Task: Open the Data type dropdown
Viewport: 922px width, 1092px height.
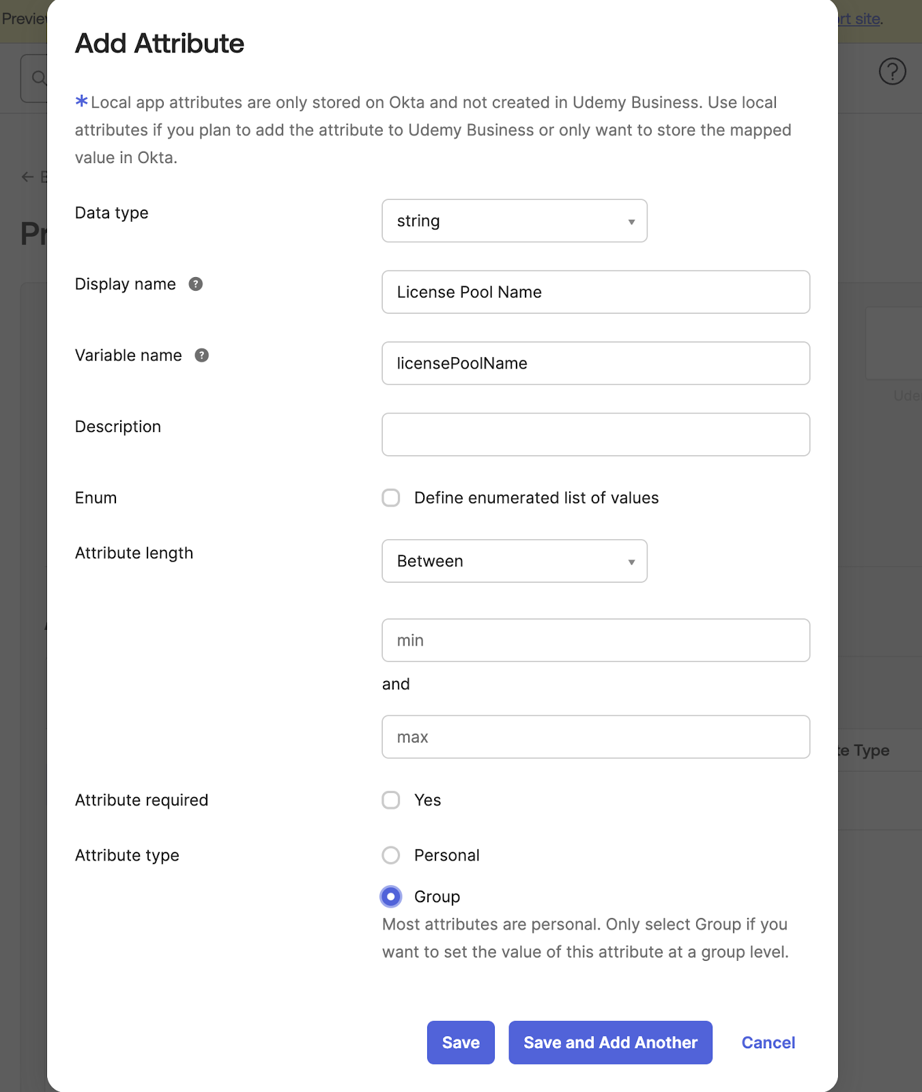Action: 514,220
